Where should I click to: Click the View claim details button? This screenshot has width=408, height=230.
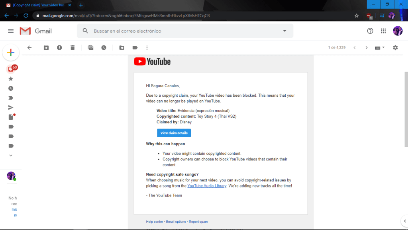tap(174, 133)
